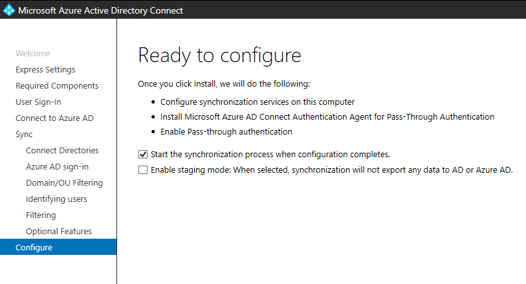Click the Ready to configure heading
The image size is (526, 284).
[x=220, y=55]
